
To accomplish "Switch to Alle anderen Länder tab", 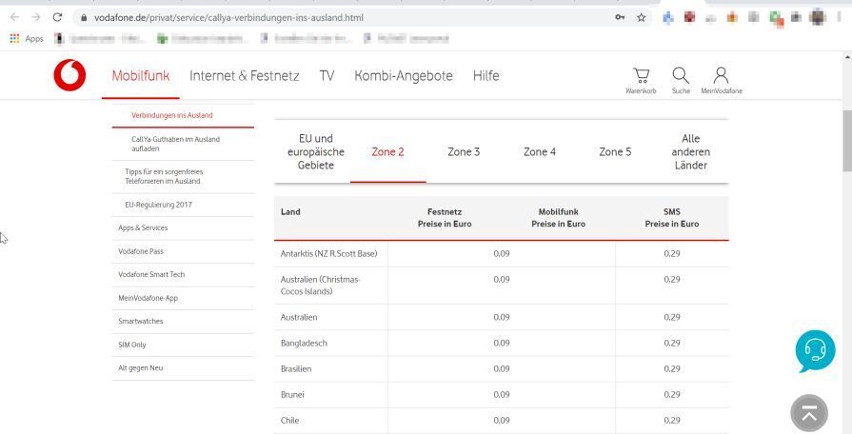I will coord(690,151).
